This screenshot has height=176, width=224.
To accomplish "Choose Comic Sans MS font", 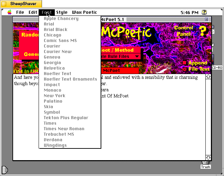I will [70, 41].
